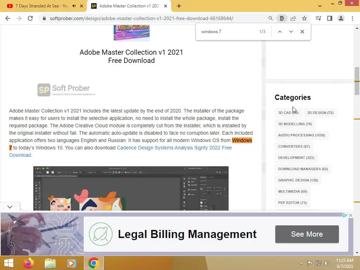Open the volume speaker tray icon
This screenshot has width=360, height=270.
327,263
